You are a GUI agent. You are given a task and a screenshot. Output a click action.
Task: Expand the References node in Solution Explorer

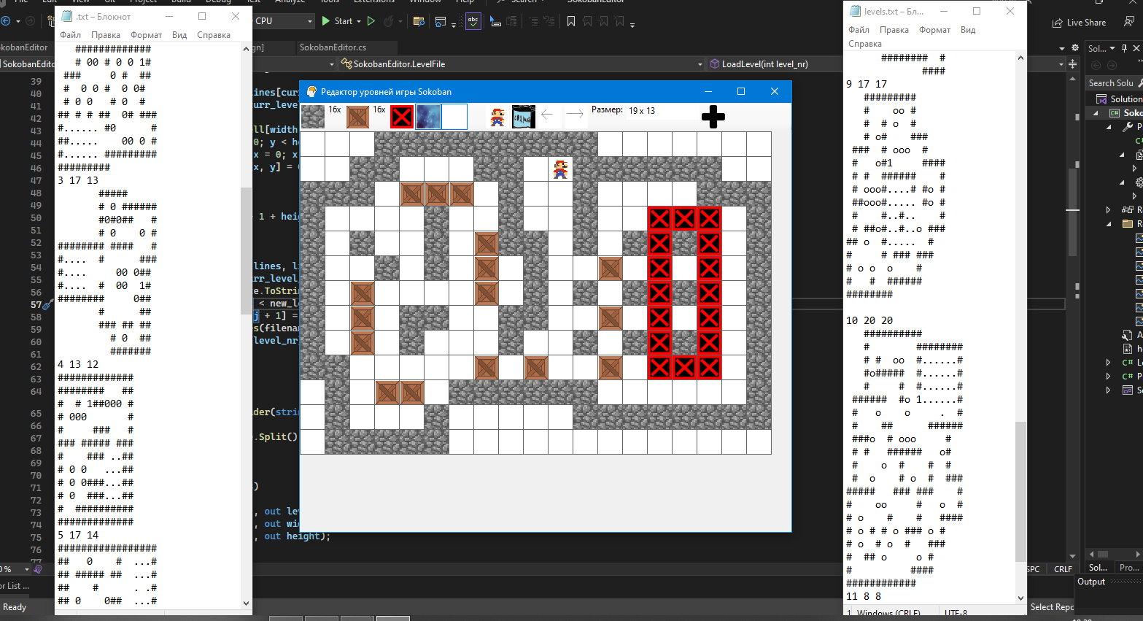(1109, 210)
